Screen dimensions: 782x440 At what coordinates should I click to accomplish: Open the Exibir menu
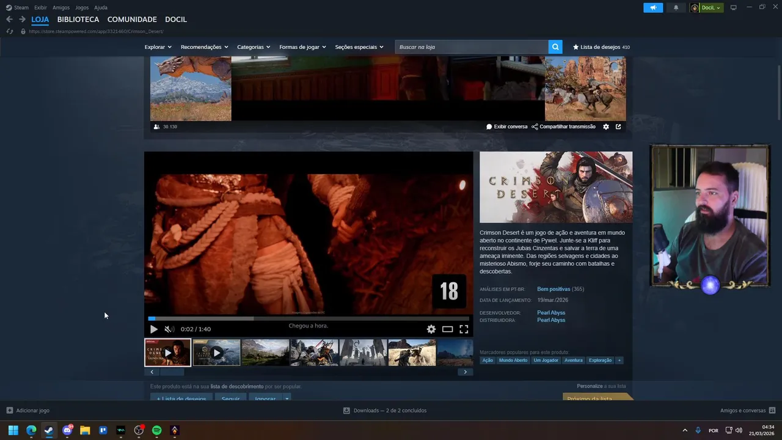pyautogui.click(x=40, y=7)
